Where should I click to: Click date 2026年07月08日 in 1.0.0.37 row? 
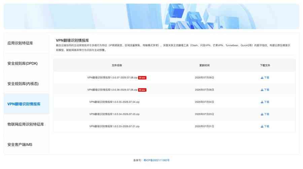(x=204, y=78)
